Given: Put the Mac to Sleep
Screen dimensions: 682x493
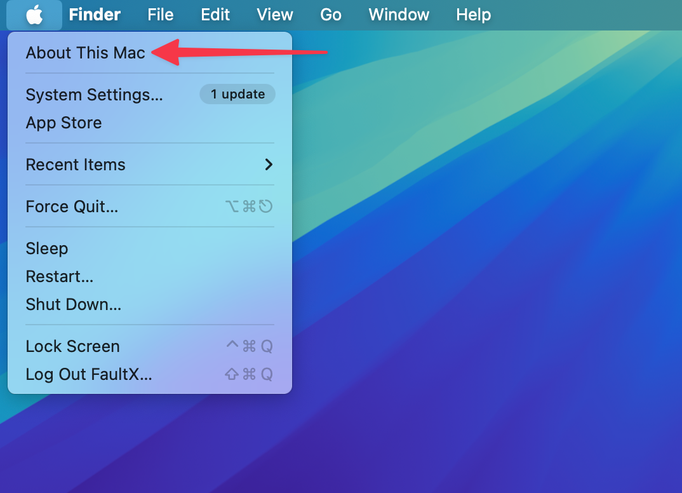Looking at the screenshot, I should (x=46, y=248).
